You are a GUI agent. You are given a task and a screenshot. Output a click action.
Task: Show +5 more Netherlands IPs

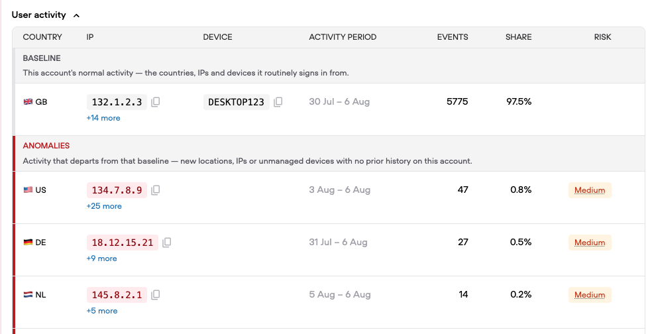coord(102,311)
